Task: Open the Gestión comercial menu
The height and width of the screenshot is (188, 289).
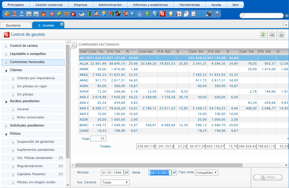Action: (49, 5)
